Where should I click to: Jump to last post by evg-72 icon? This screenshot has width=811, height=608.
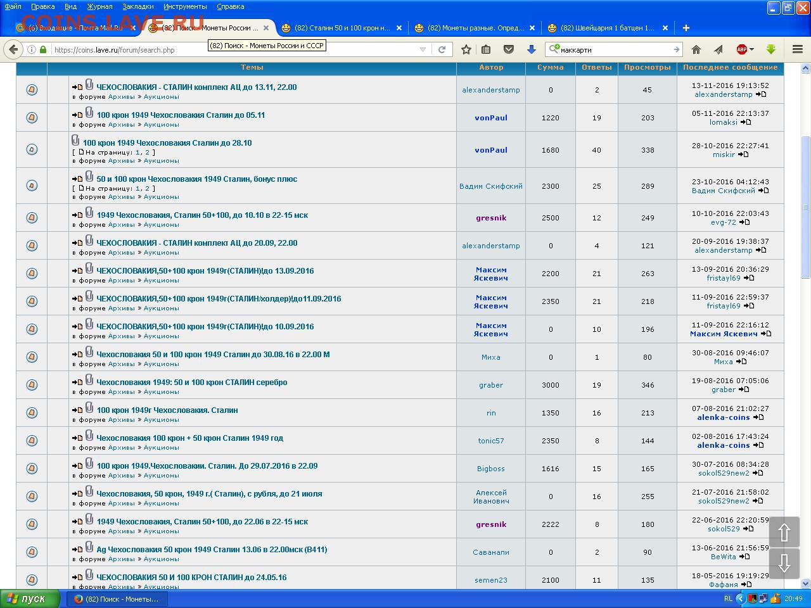coord(744,222)
